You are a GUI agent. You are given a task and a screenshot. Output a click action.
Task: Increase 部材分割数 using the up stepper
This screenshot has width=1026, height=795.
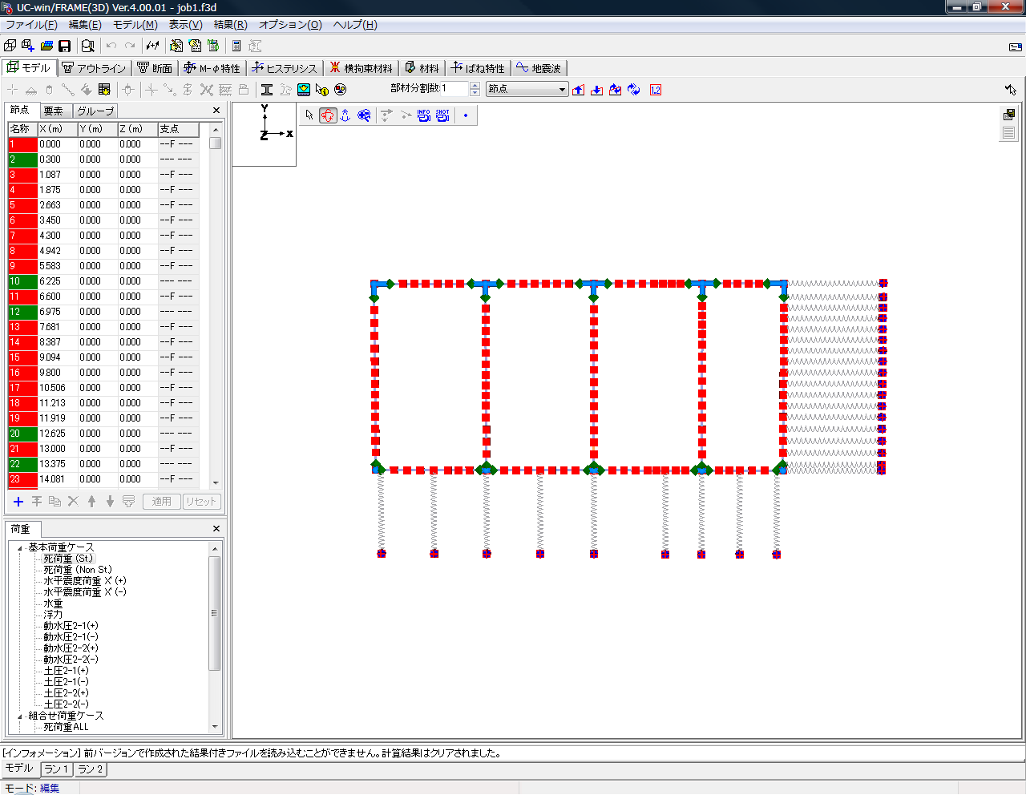475,86
